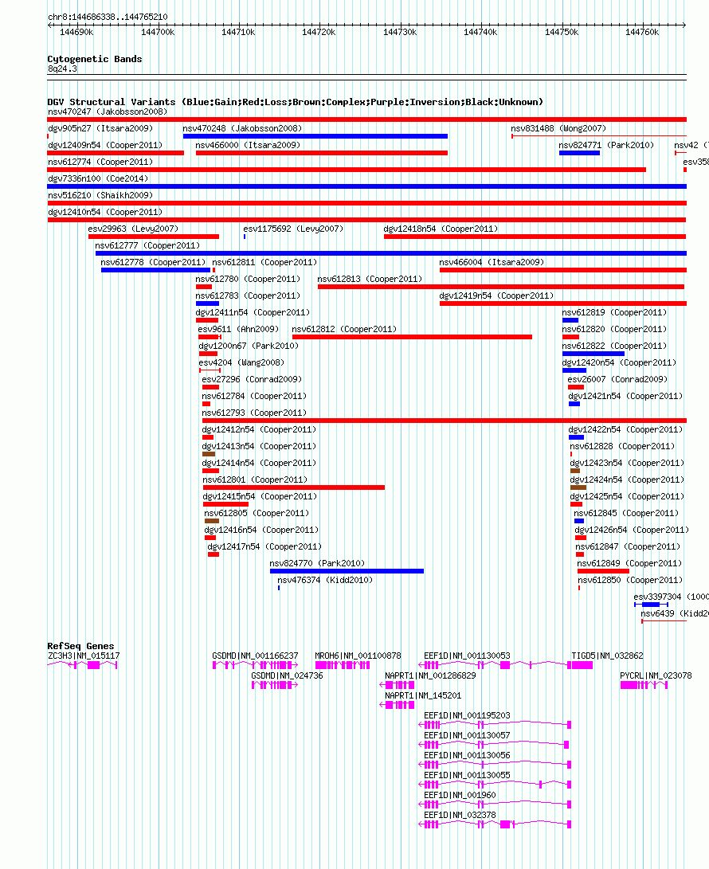The height and width of the screenshot is (869, 709).
Task: Click TIGD5|NM_032862 gene label
Action: coord(607,655)
